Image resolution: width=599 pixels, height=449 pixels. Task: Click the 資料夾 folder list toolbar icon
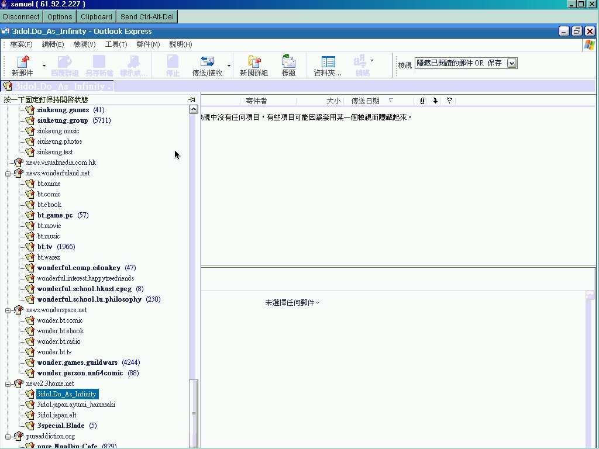tap(328, 65)
